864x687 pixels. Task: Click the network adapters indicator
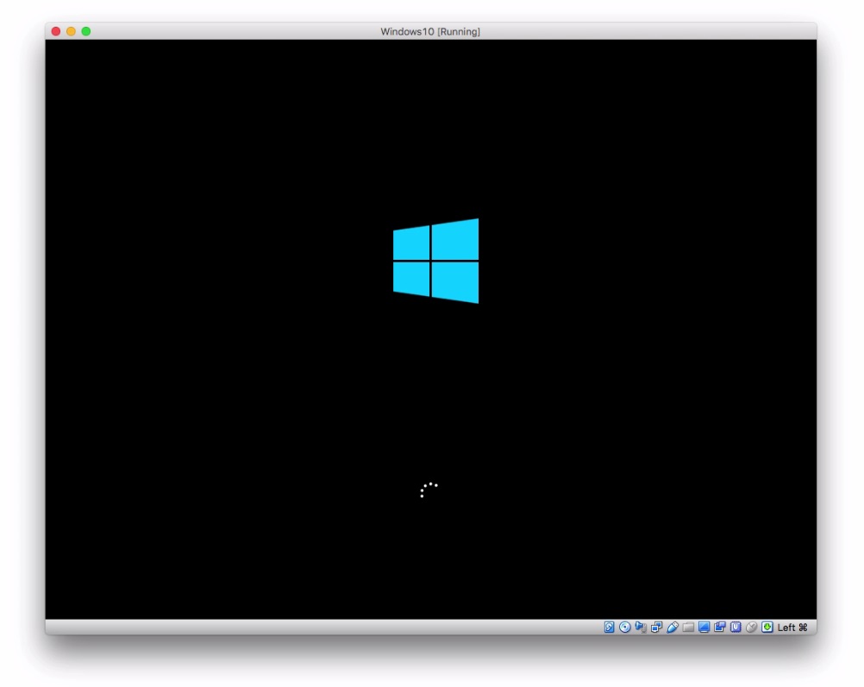click(656, 627)
